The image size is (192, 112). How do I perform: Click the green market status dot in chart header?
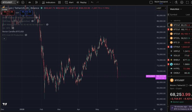42,8
